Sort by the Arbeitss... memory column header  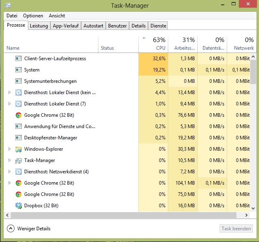click(183, 44)
